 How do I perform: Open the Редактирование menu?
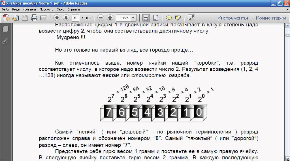(24, 9)
